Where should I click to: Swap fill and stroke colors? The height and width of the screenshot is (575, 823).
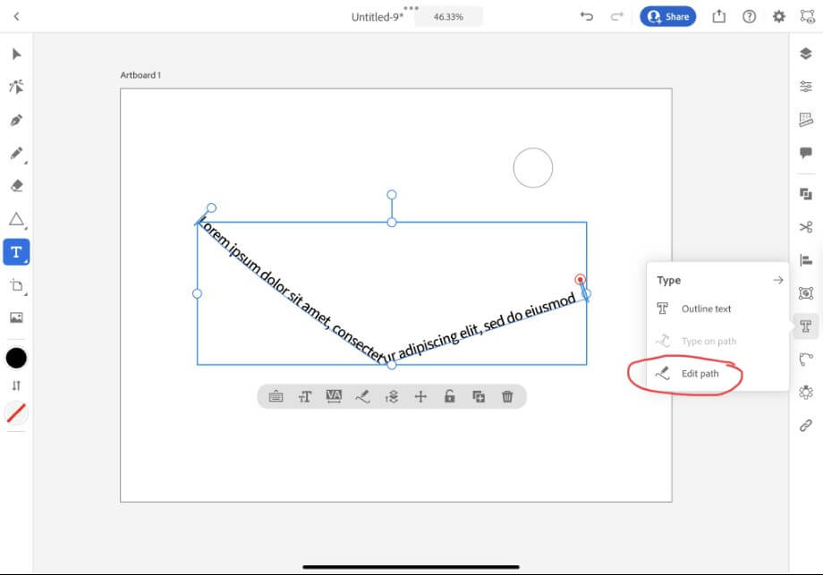[16, 385]
